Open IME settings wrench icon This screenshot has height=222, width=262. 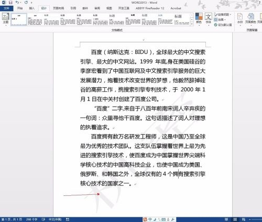click(x=173, y=219)
